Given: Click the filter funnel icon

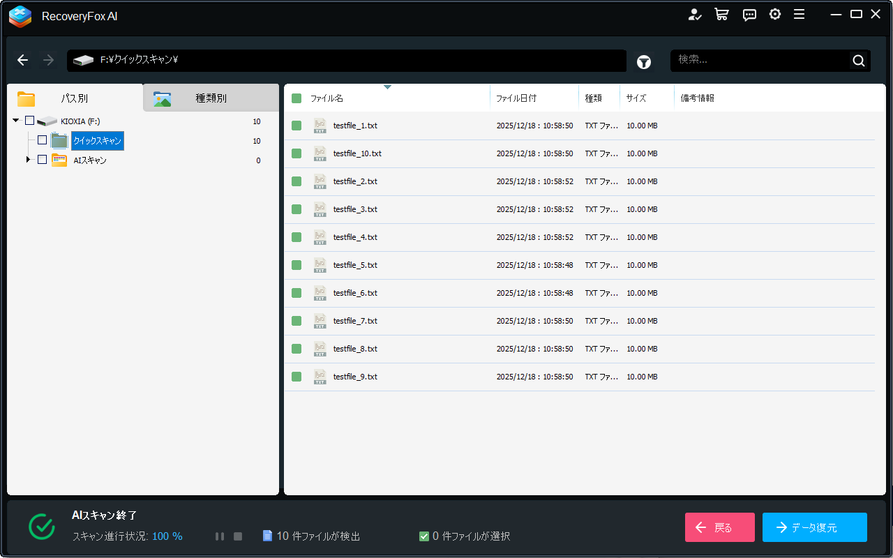Looking at the screenshot, I should [x=644, y=62].
